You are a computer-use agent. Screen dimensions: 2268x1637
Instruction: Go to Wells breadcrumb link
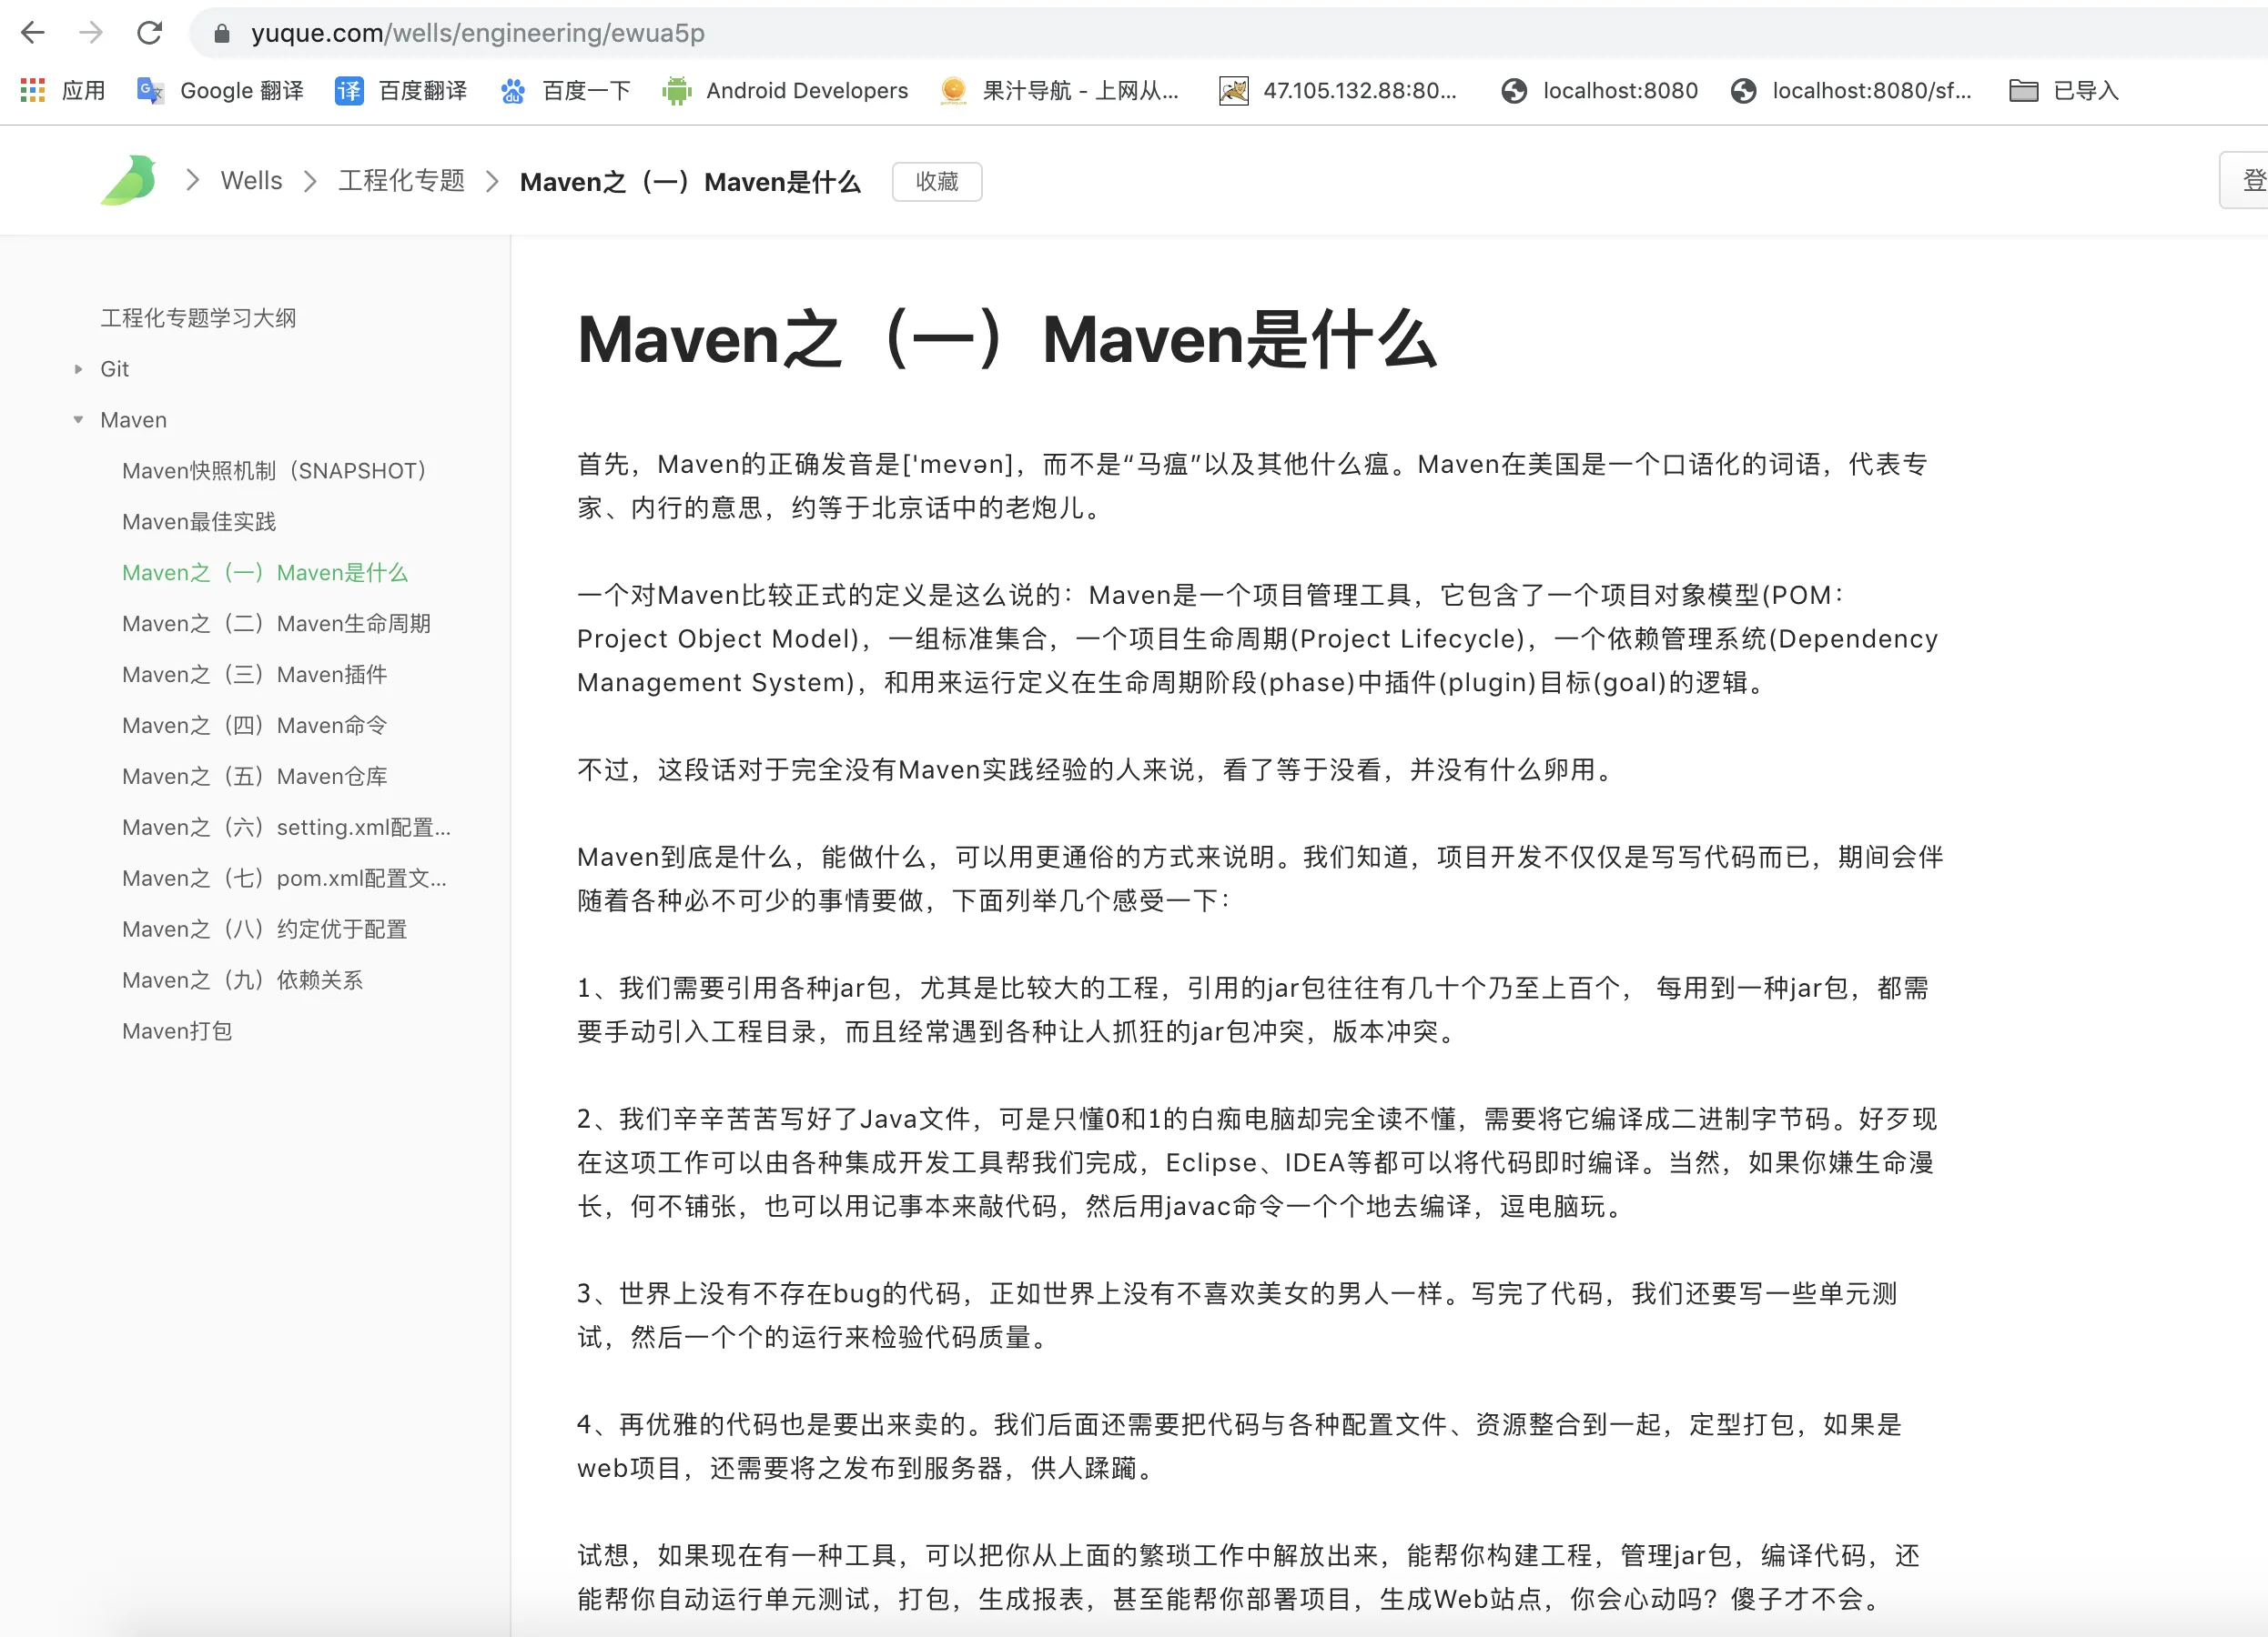251,181
